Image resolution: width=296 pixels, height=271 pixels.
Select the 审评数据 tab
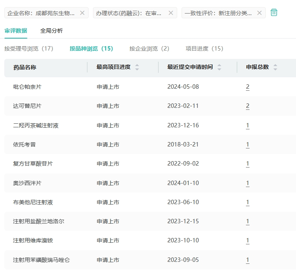[16, 31]
